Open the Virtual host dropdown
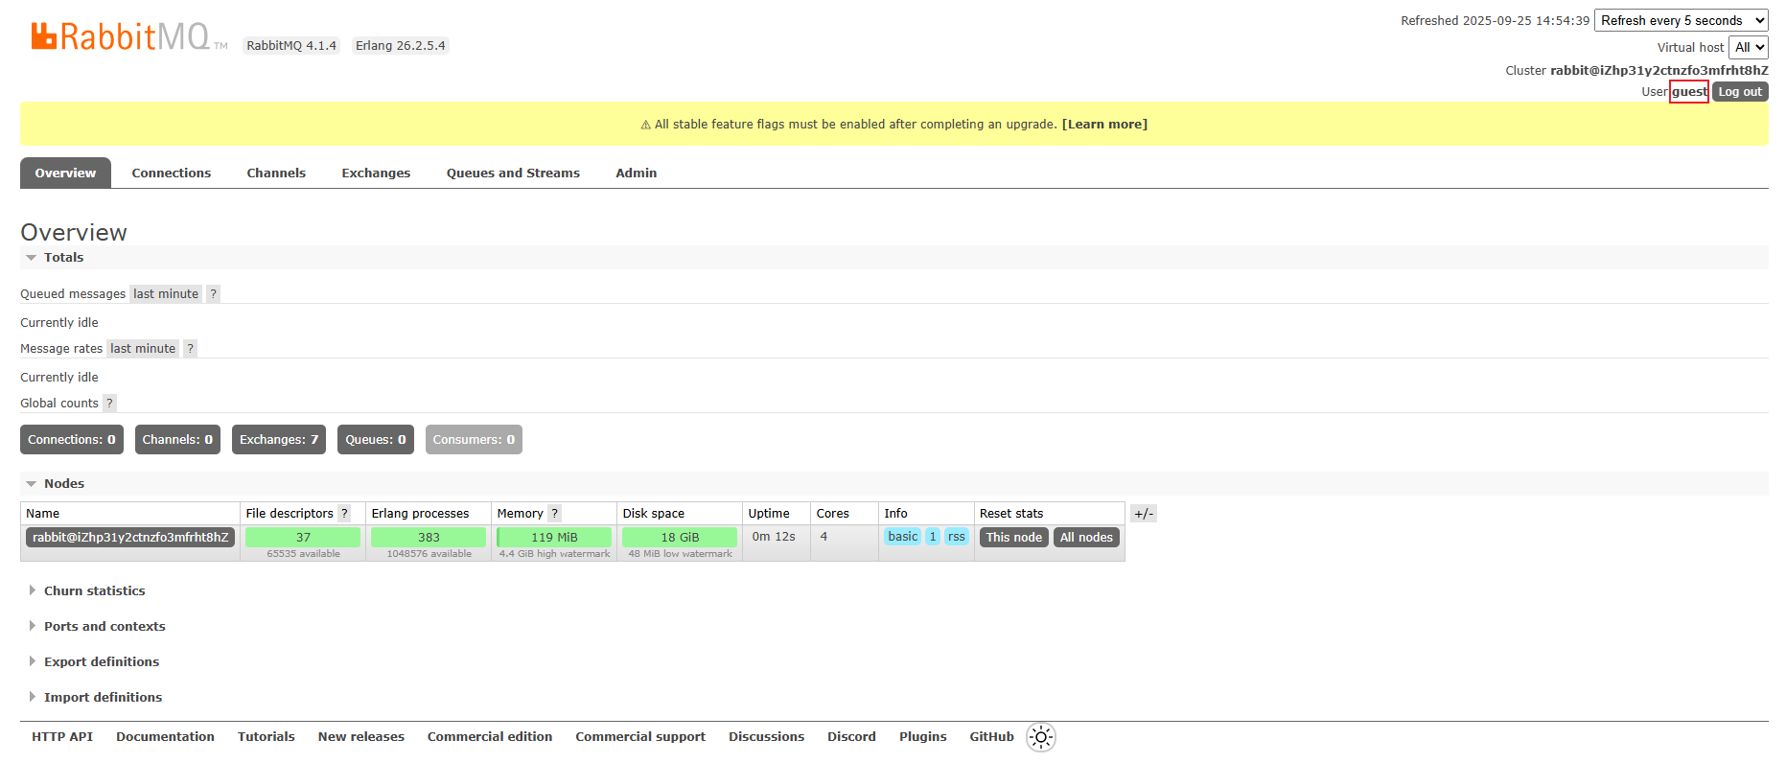 [1749, 47]
